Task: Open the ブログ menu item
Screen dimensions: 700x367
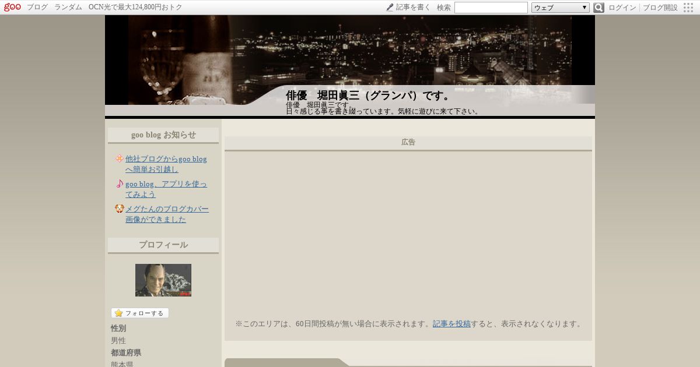Action: (37, 8)
